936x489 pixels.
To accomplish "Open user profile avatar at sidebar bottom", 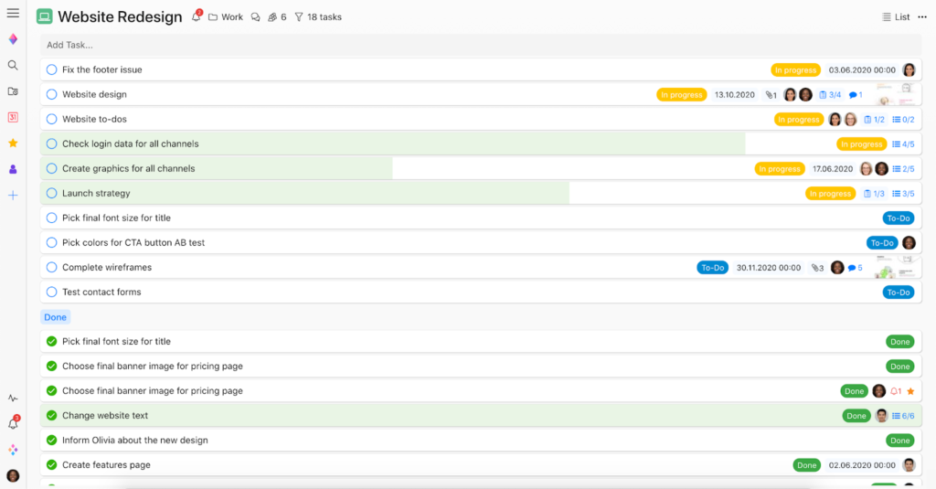I will [x=13, y=476].
